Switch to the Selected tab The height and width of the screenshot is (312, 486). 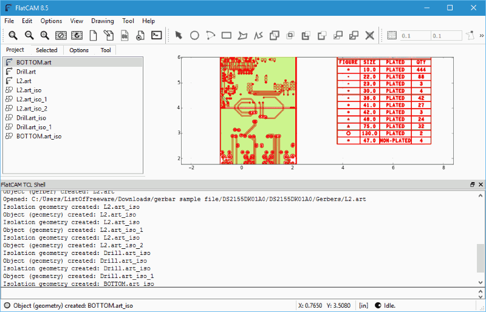[x=46, y=50]
